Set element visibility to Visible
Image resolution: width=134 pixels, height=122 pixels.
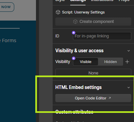(85, 62)
